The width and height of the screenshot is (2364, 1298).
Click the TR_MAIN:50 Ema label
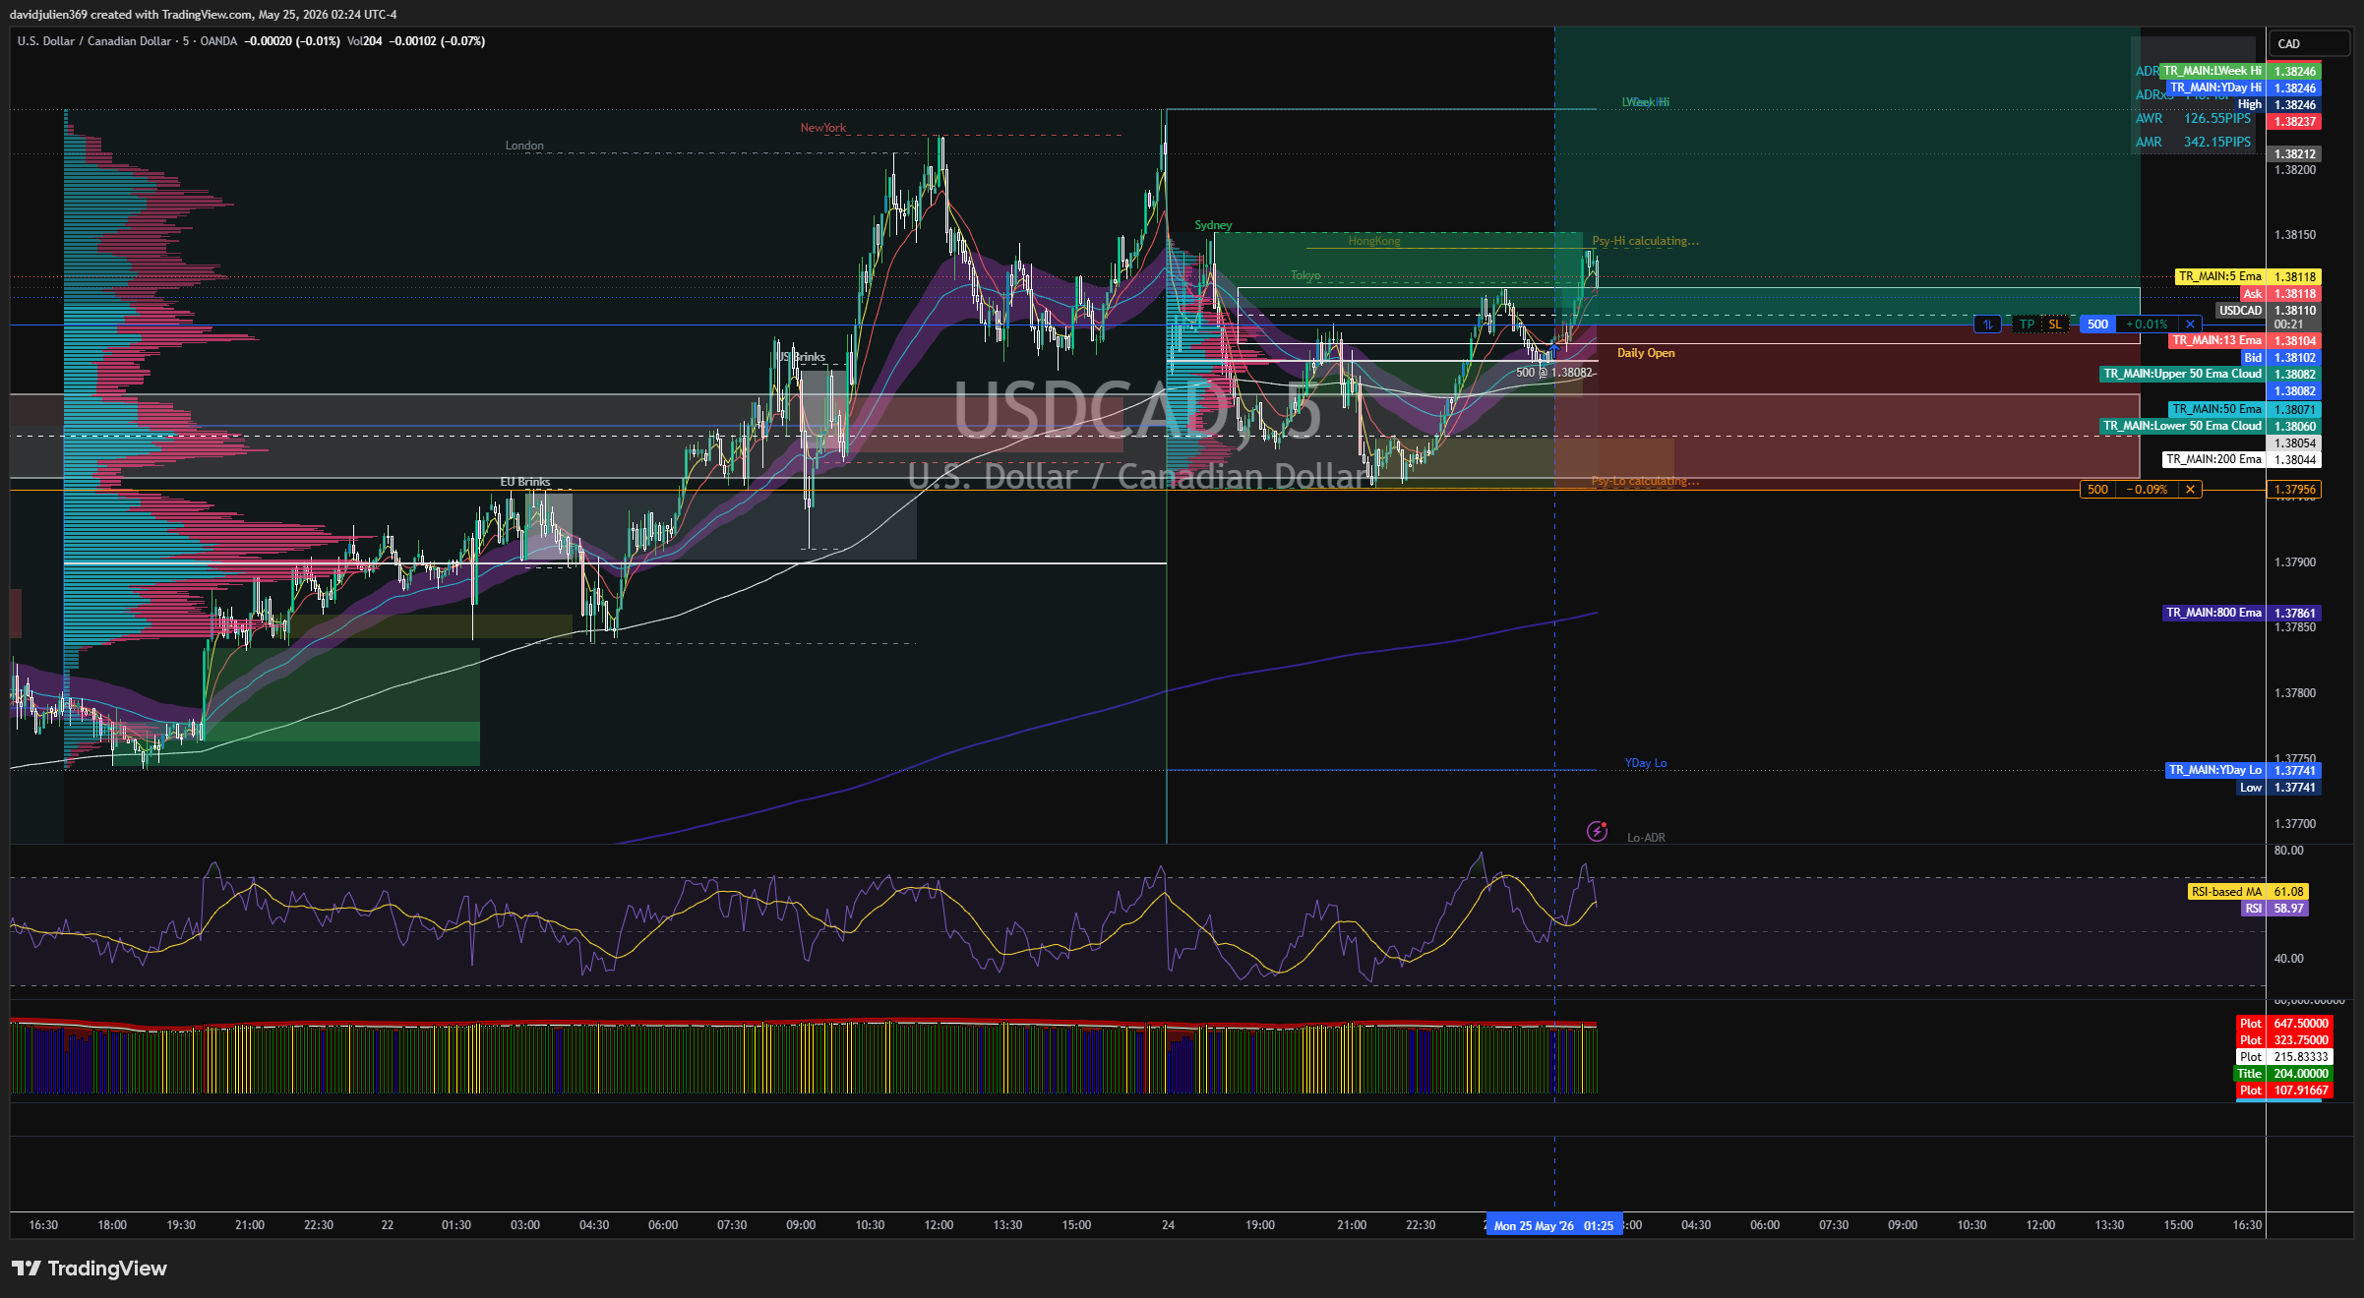[x=2216, y=409]
